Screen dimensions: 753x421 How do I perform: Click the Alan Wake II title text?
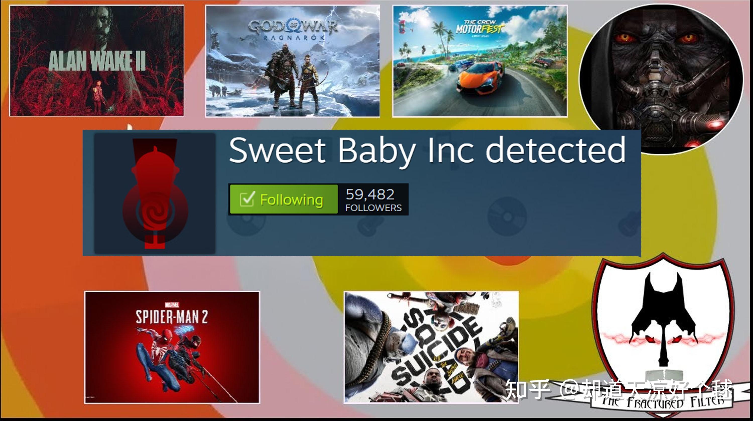97,61
